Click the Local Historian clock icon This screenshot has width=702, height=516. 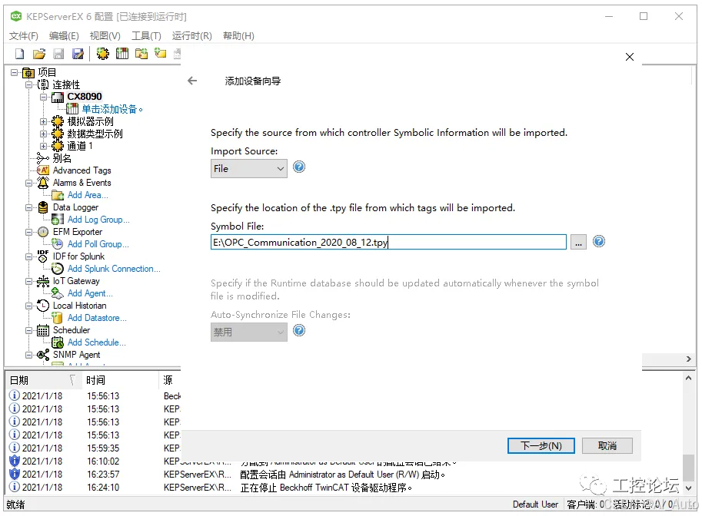point(43,306)
